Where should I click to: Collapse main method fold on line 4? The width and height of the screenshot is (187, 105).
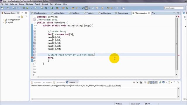[x=36, y=25]
